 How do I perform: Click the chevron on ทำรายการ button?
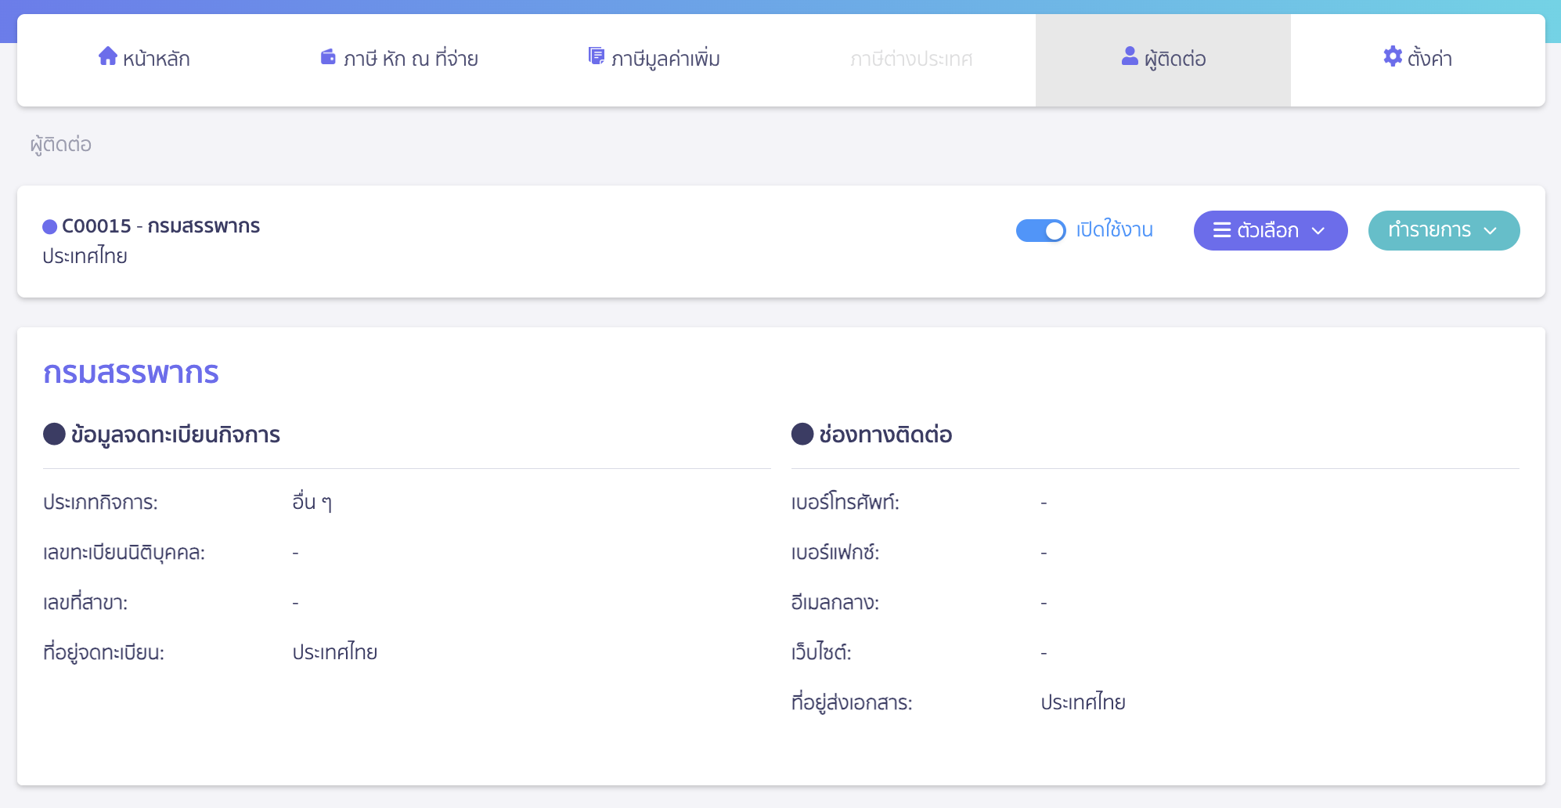(x=1491, y=231)
